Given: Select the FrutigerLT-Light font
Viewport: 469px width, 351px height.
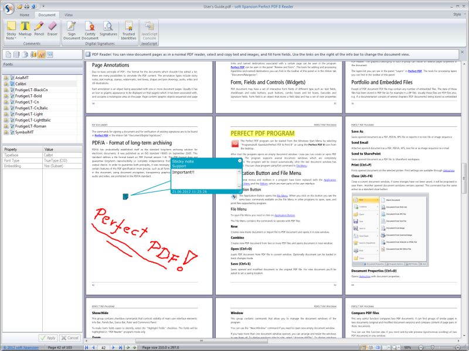Looking at the screenshot, I should (x=29, y=114).
